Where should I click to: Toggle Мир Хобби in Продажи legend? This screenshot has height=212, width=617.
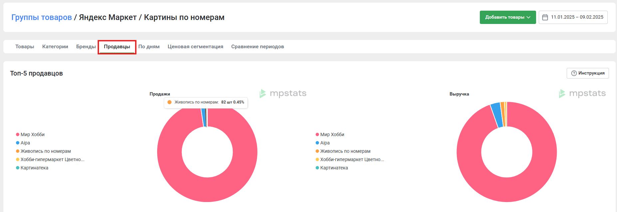(30, 134)
